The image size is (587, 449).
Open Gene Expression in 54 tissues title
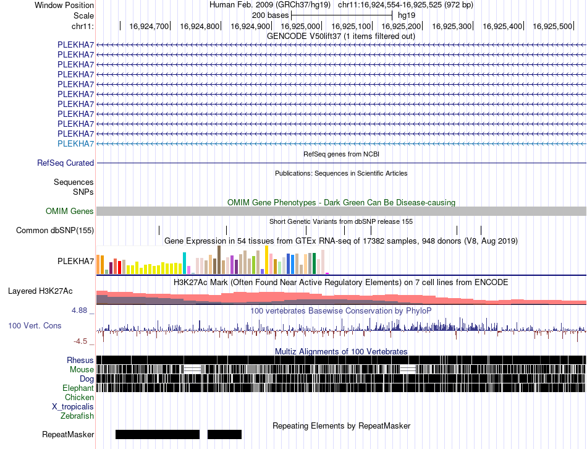point(341,241)
